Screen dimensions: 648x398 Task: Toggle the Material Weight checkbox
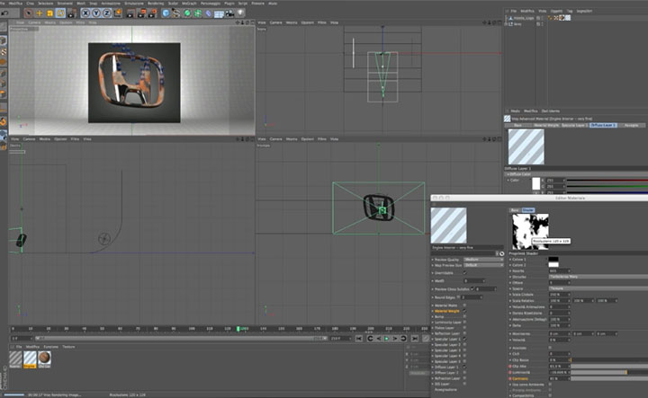[464, 311]
